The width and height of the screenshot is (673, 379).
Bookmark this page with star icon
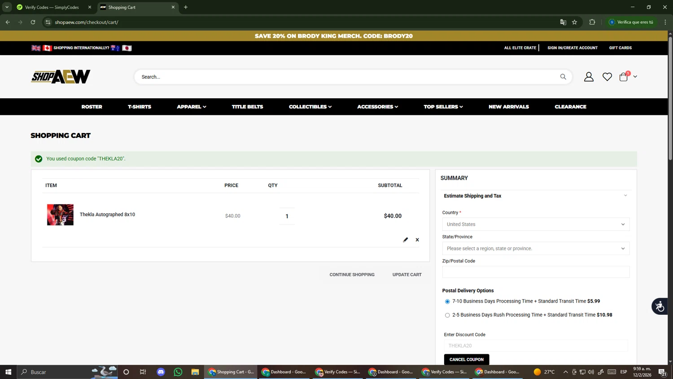[x=574, y=22]
